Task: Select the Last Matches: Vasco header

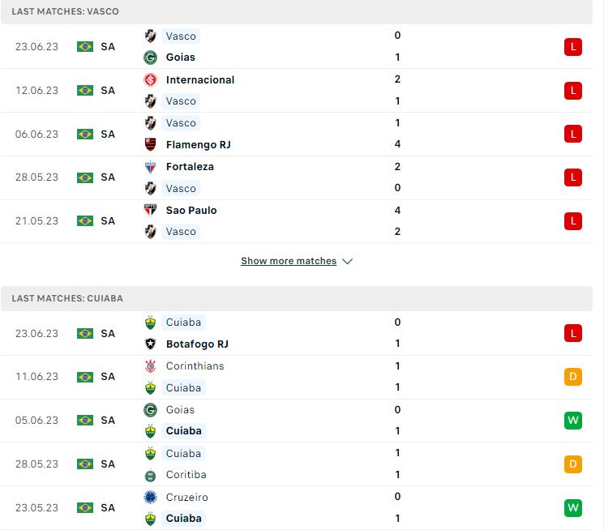Action: pyautogui.click(x=297, y=11)
